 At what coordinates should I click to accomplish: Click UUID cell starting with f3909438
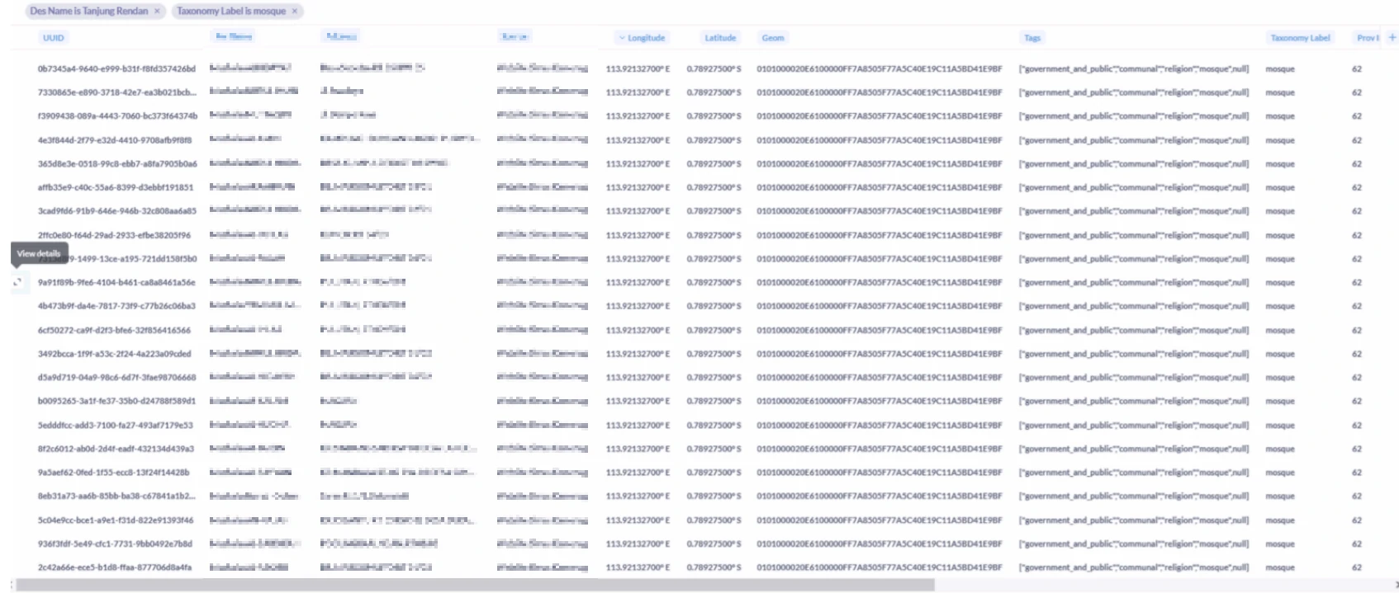pos(117,116)
